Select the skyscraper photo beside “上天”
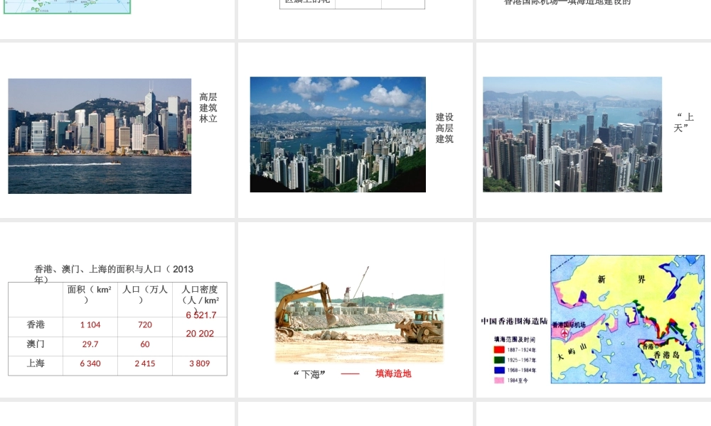711x426 pixels. coord(572,134)
